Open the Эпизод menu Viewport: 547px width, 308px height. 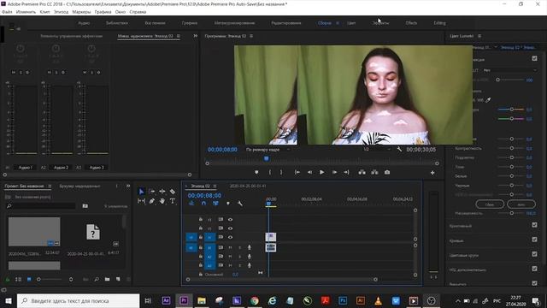[x=61, y=12]
